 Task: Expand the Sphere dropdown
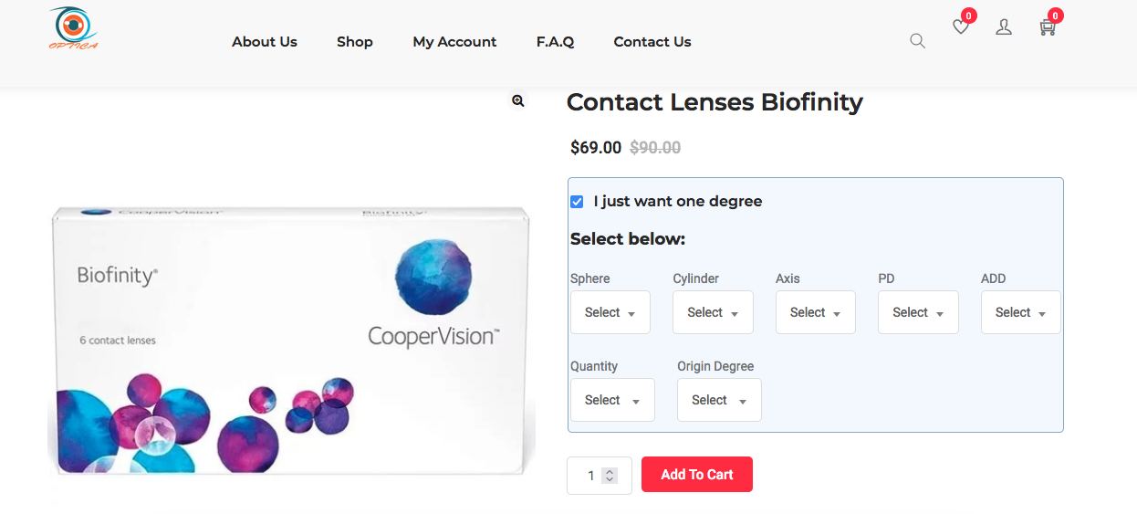point(610,312)
